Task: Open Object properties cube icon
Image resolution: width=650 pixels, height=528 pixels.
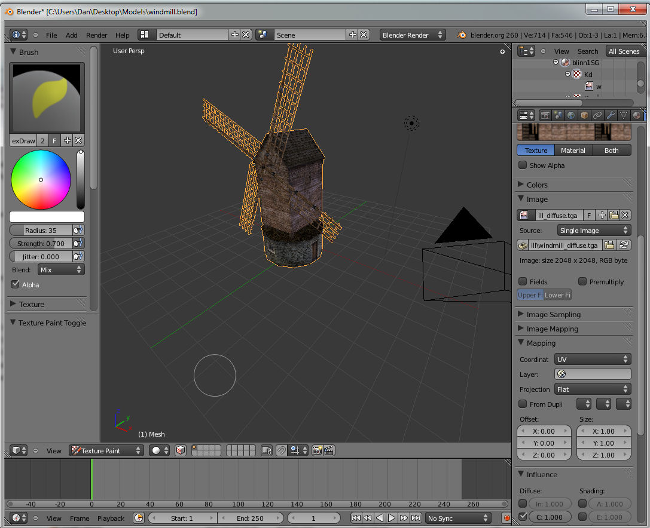Action: pos(584,115)
